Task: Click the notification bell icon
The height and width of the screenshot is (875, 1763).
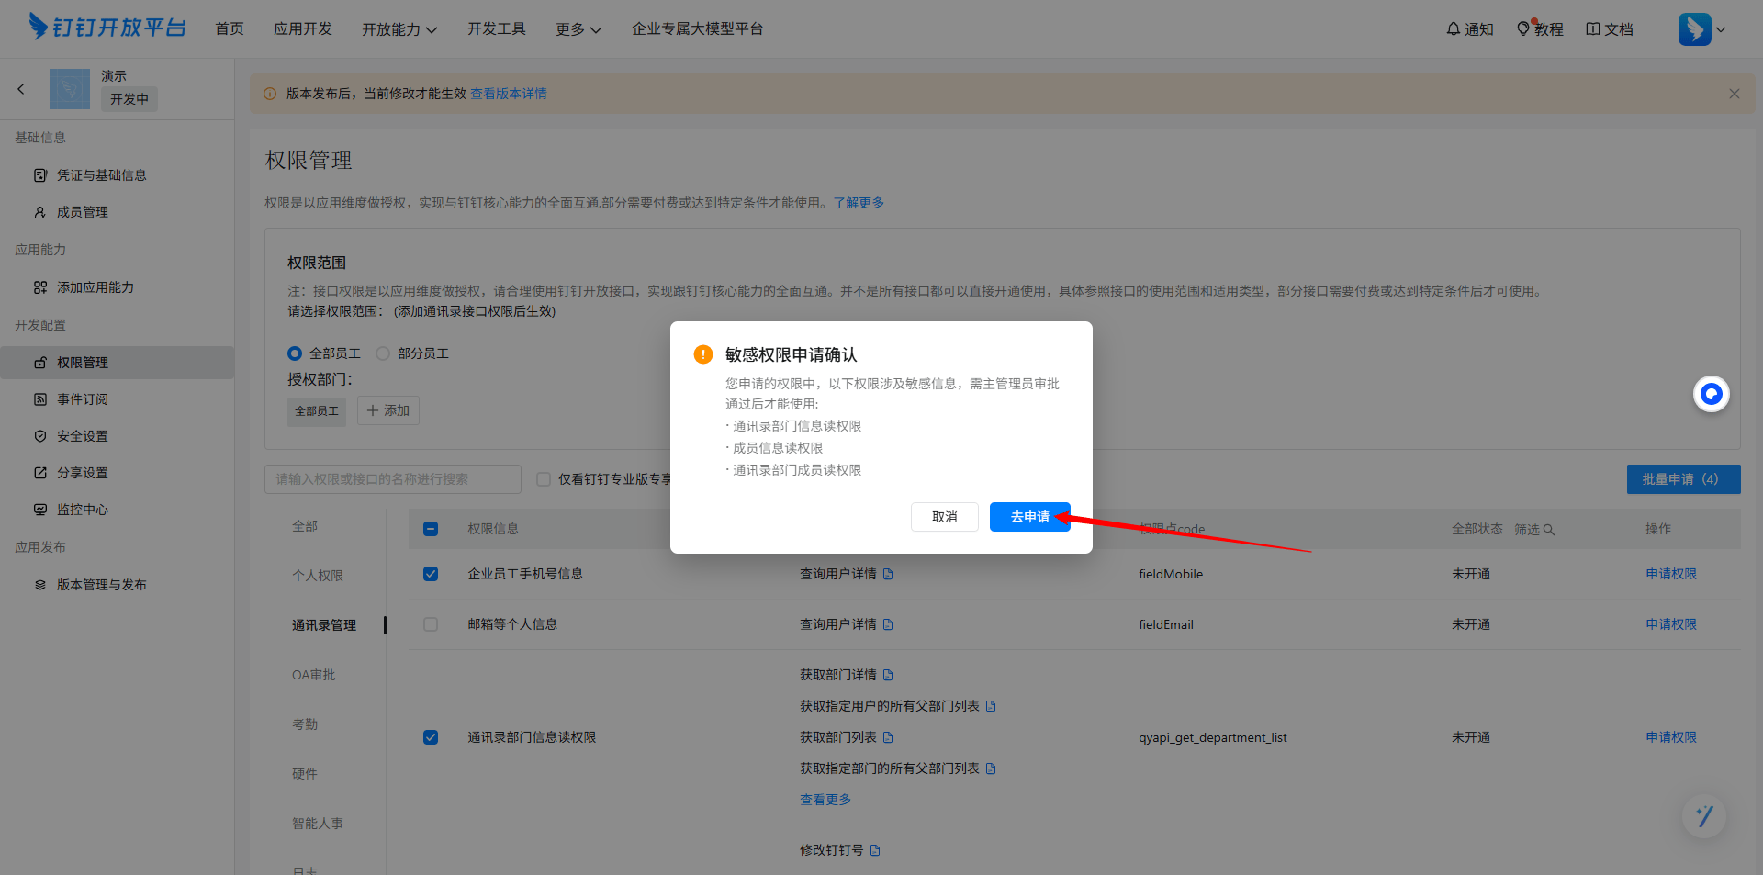Action: click(1454, 29)
